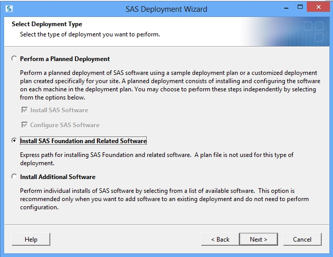333x257 pixels.
Task: Toggle the Install SAS Software checkbox
Action: pos(25,110)
